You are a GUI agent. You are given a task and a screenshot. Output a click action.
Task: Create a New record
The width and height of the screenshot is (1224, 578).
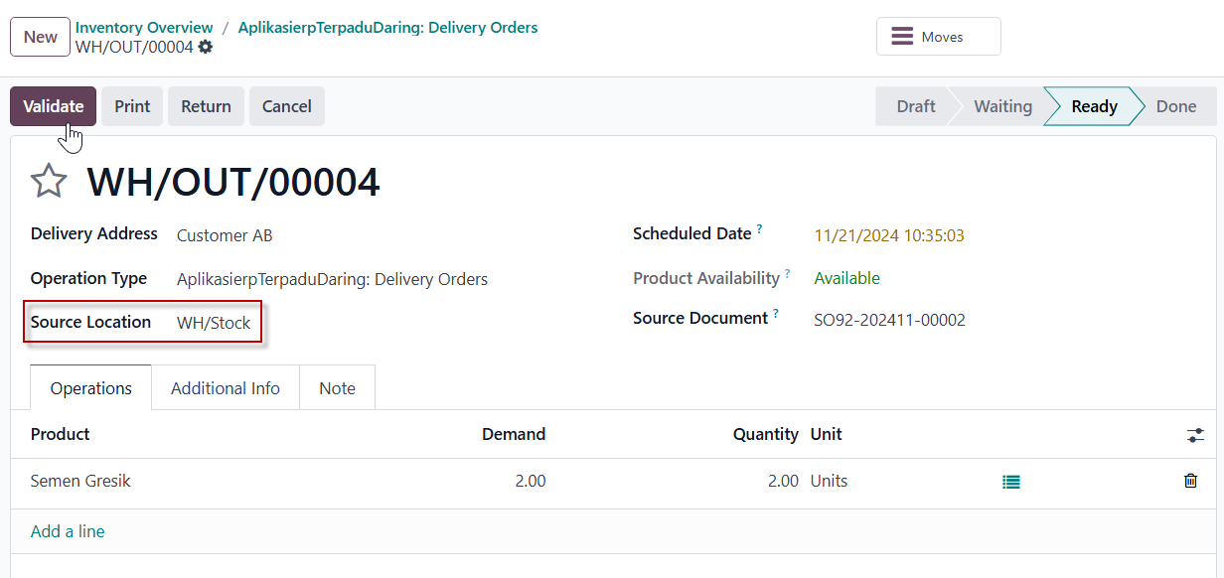[x=41, y=37]
